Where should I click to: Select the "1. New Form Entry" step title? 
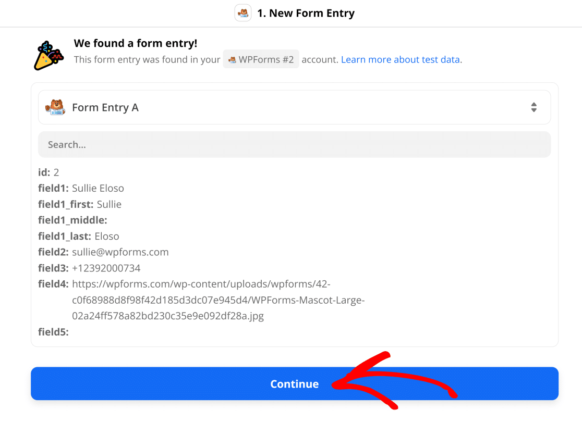306,14
